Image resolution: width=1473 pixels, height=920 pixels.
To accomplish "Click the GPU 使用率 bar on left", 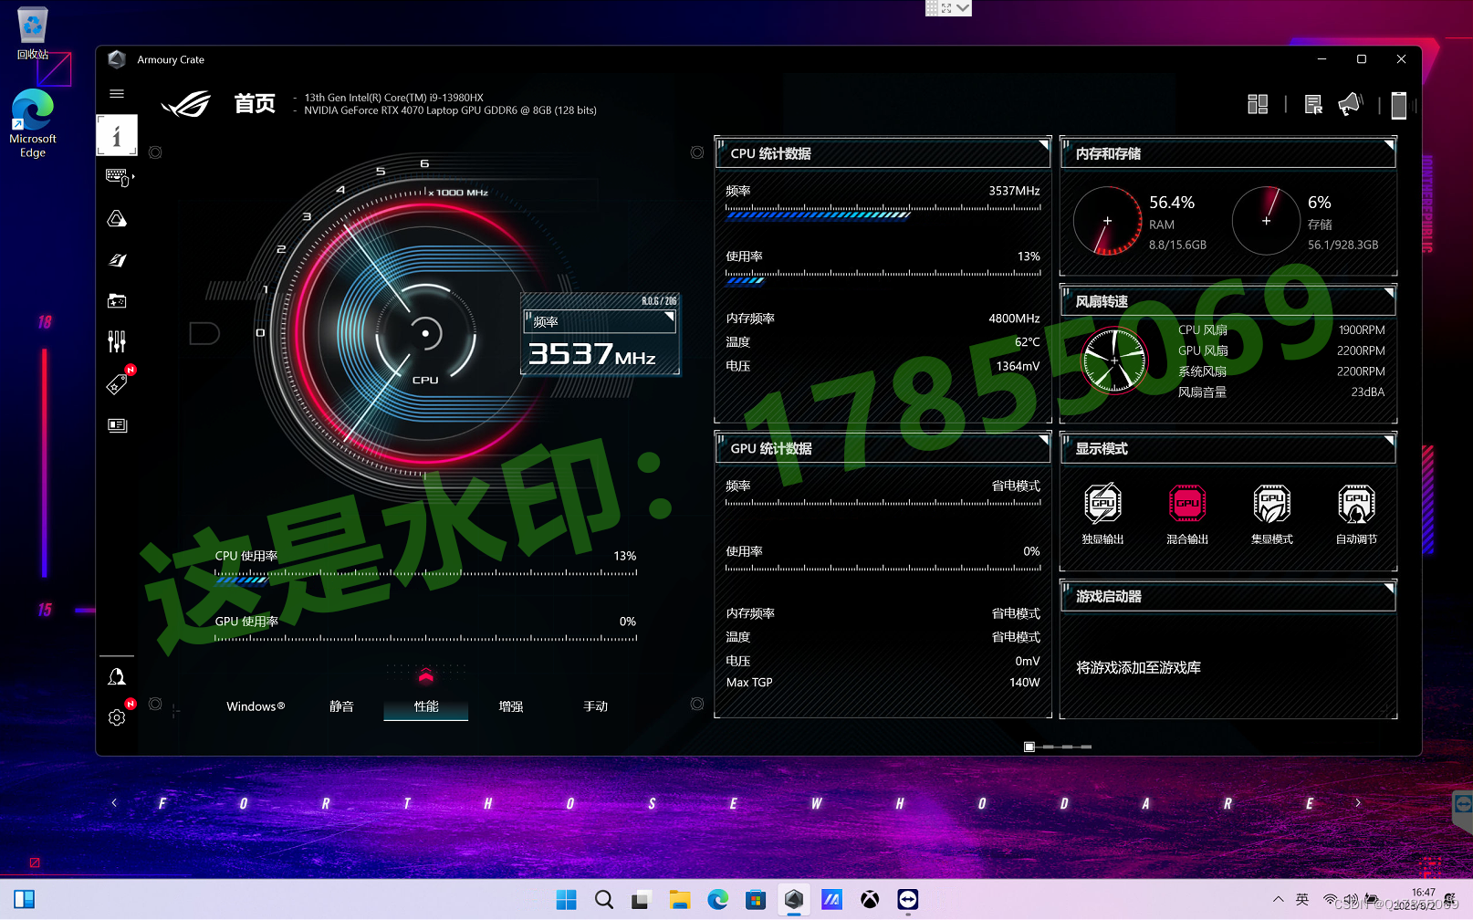I will point(425,638).
